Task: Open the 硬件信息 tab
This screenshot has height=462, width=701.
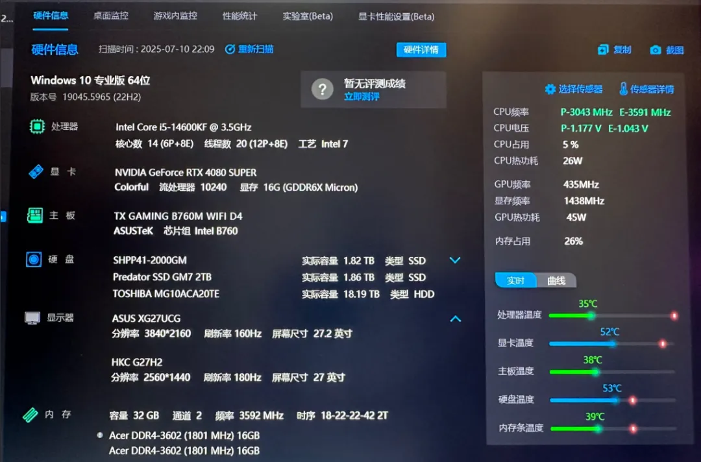Action: (51, 16)
